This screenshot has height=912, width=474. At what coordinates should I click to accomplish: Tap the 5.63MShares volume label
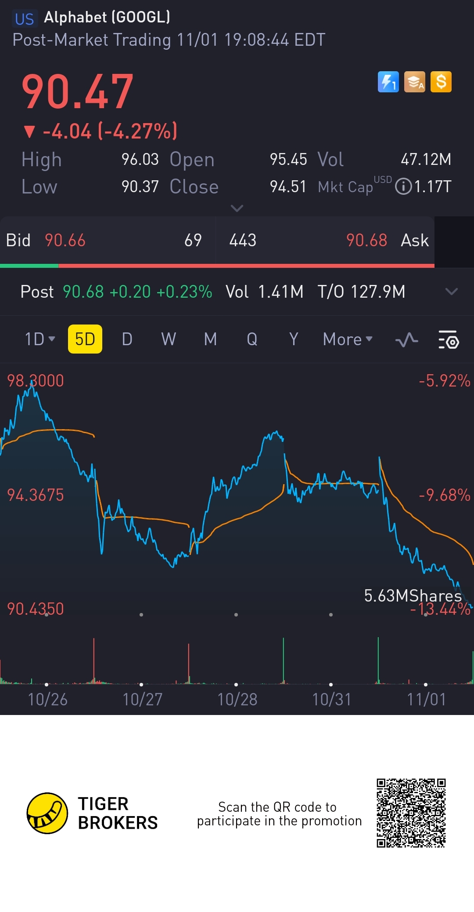tap(413, 596)
